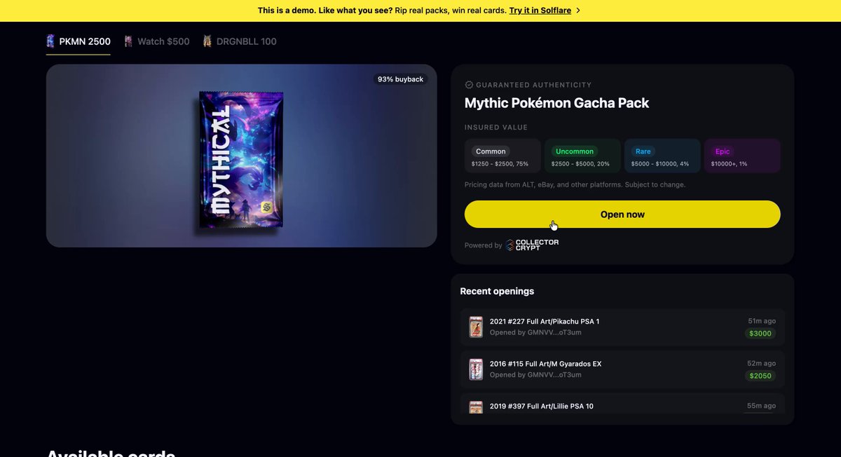841x457 pixels.
Task: Select the Rare rarity tier card
Action: tap(662, 156)
